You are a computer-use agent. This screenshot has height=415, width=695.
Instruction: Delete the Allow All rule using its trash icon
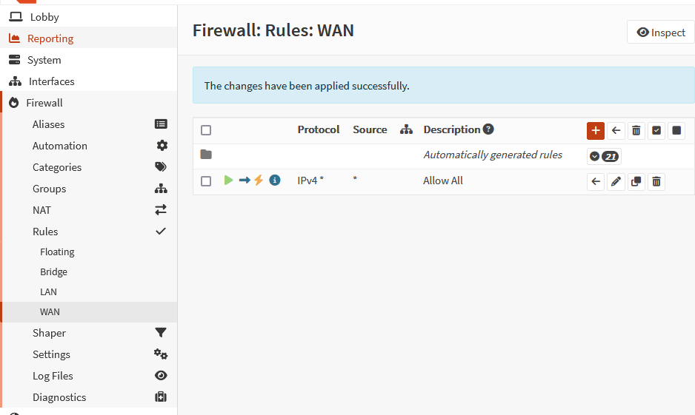(656, 181)
